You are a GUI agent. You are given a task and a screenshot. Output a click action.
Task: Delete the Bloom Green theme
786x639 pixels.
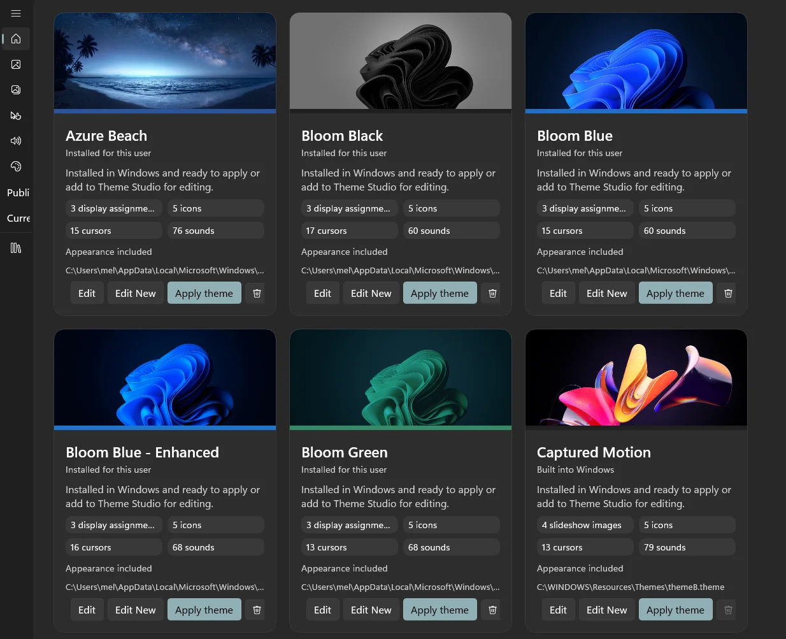click(492, 610)
